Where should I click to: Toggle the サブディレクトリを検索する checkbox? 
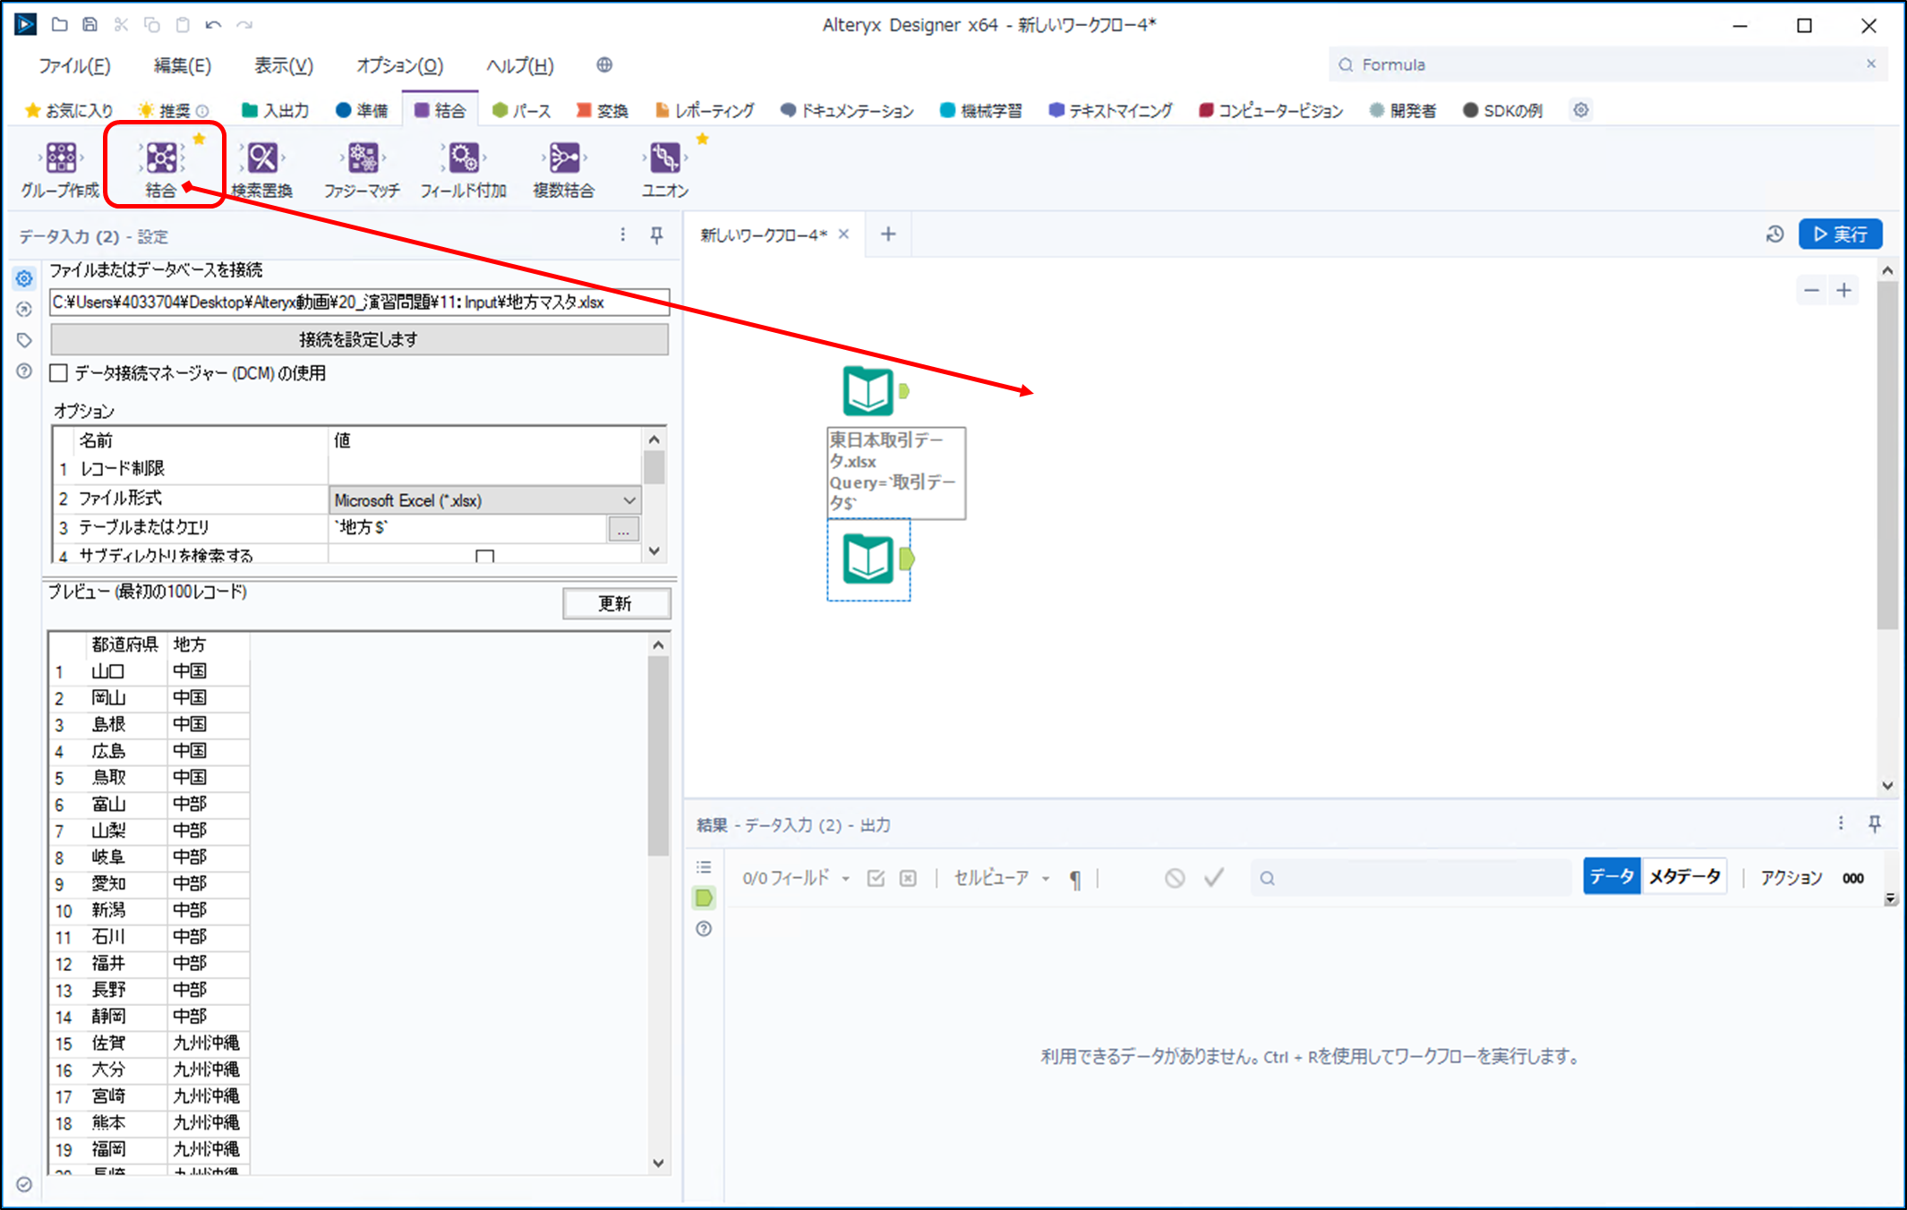point(485,556)
